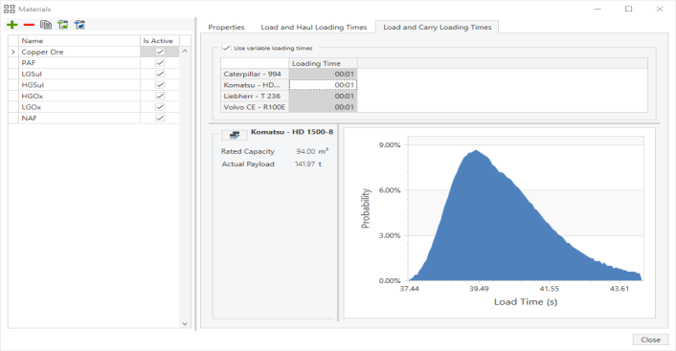Edit Volvo CE - R100E loading time cell
Screen dimensions: 676x351
point(323,107)
